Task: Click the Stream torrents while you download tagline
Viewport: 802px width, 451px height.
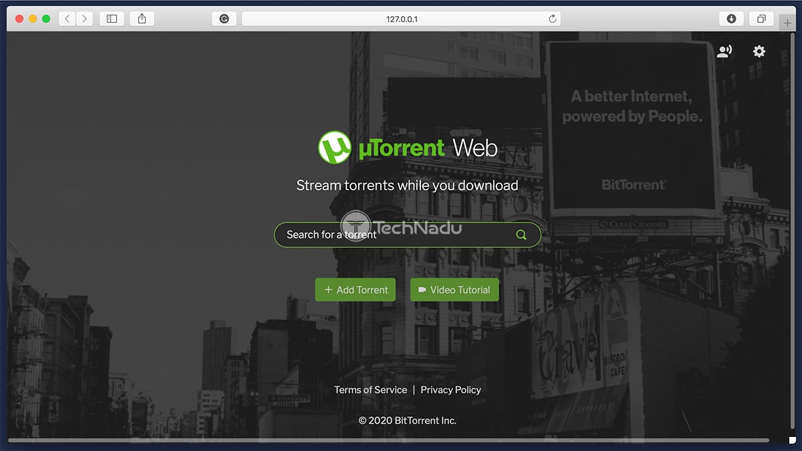Action: pyautogui.click(x=408, y=185)
